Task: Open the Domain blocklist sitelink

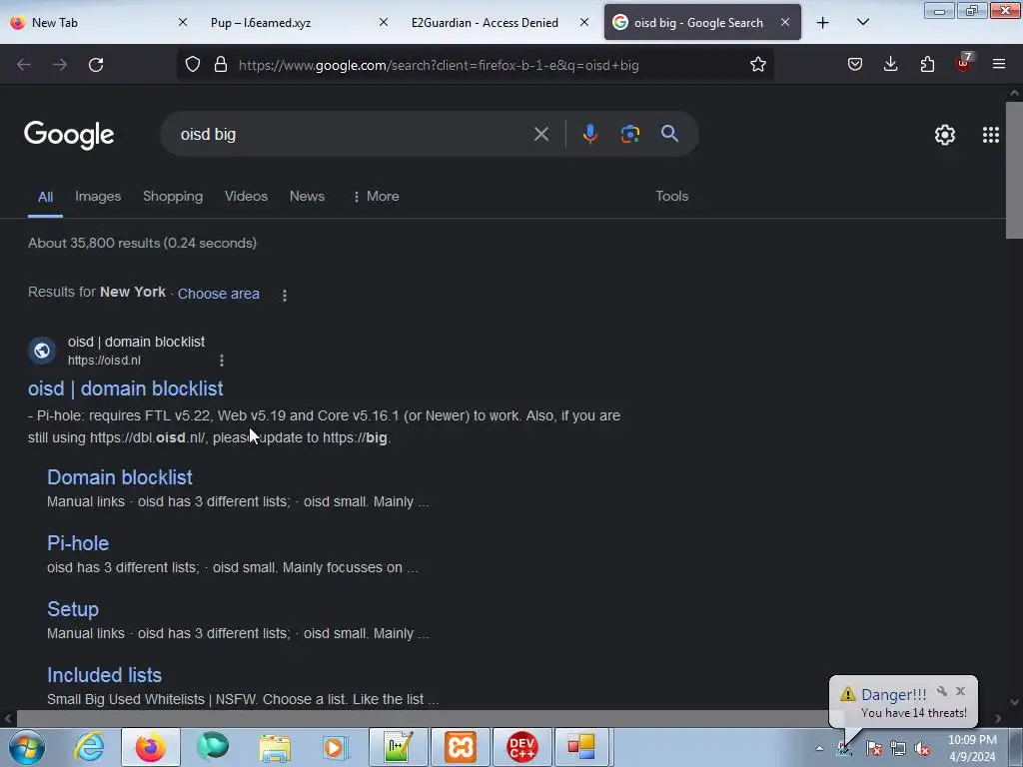Action: [x=120, y=477]
